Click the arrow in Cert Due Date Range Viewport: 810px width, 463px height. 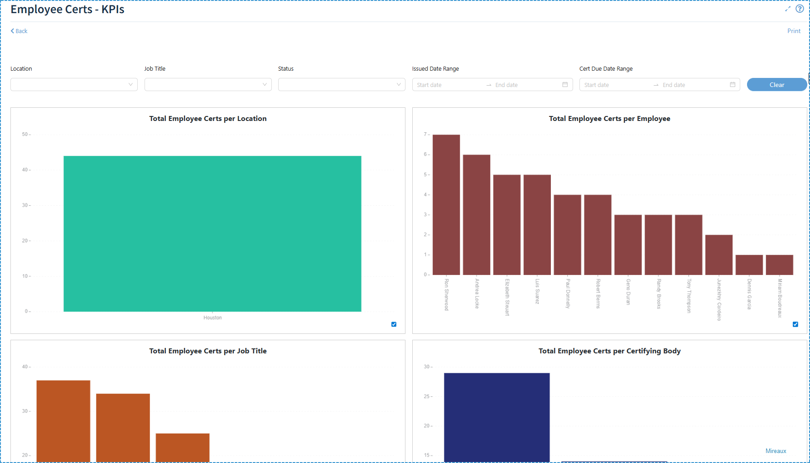tap(656, 85)
